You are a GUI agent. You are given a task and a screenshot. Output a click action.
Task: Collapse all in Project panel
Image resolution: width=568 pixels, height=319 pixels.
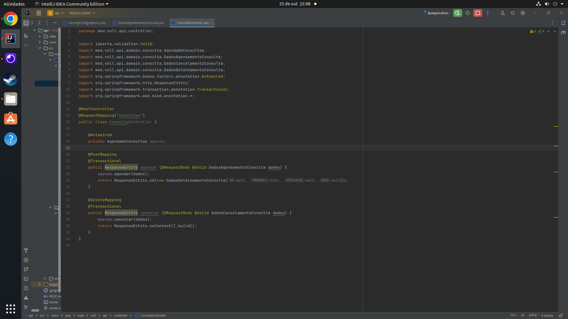pyautogui.click(x=39, y=23)
